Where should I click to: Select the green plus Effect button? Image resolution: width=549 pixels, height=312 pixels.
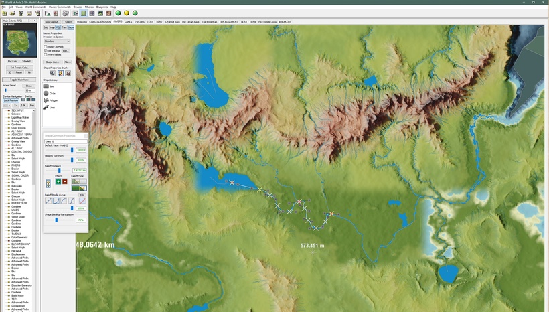pos(58,181)
